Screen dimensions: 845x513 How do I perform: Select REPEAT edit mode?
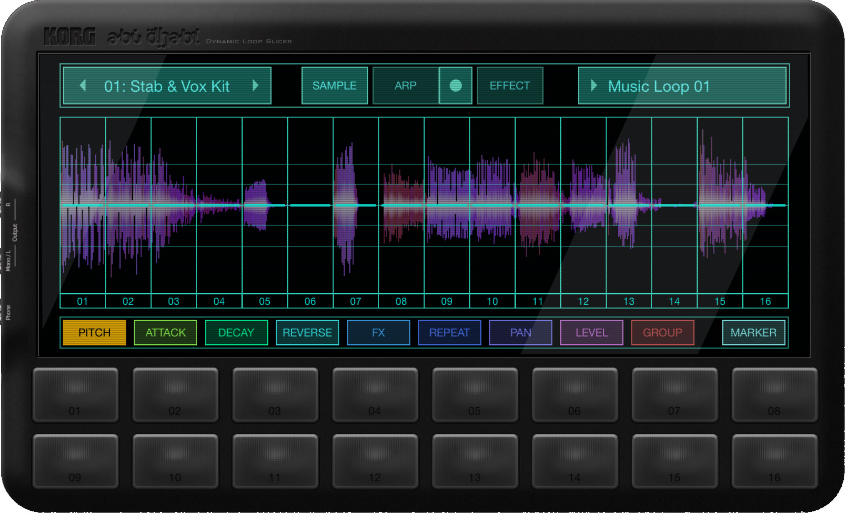[x=450, y=332]
